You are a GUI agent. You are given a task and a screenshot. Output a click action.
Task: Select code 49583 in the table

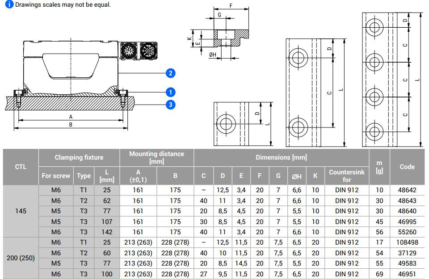(x=407, y=263)
